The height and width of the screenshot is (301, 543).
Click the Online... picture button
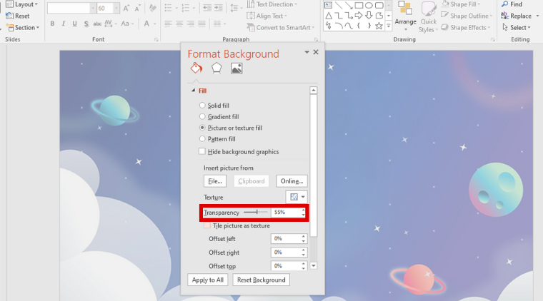coord(292,181)
